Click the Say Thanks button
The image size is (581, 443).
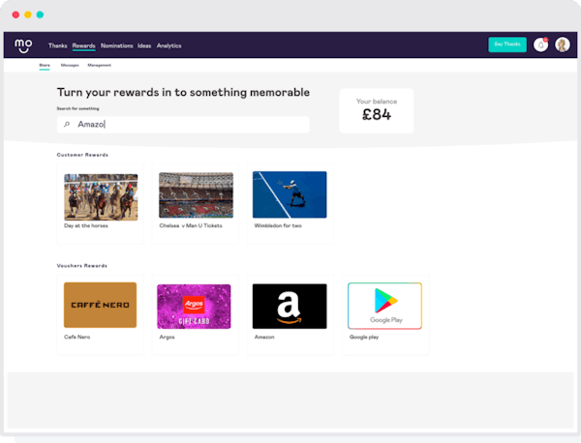(x=507, y=44)
